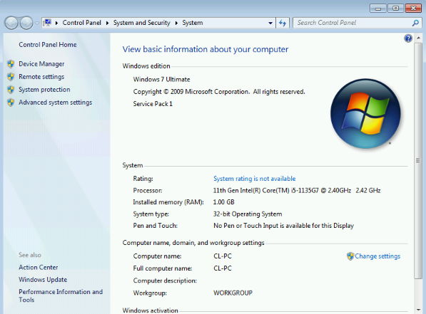Open the recent pages dropdown arrow

[x=37, y=23]
